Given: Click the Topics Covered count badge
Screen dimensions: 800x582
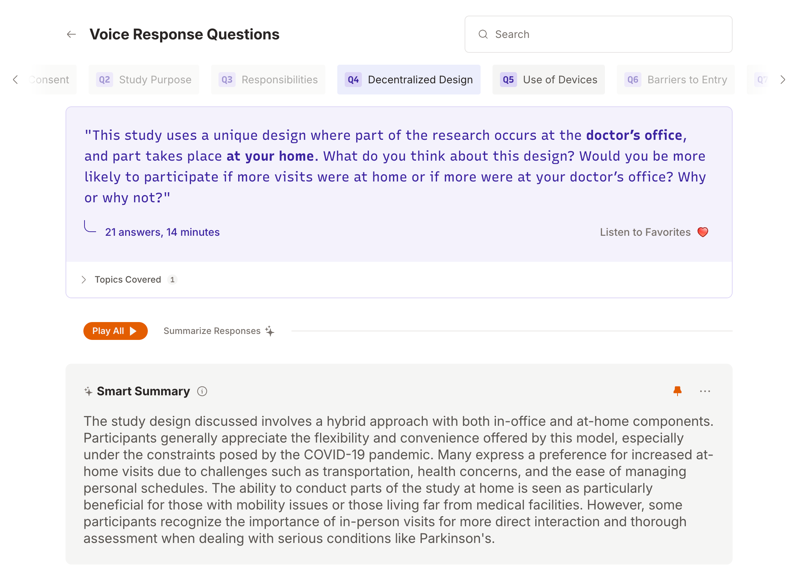Looking at the screenshot, I should click(172, 280).
